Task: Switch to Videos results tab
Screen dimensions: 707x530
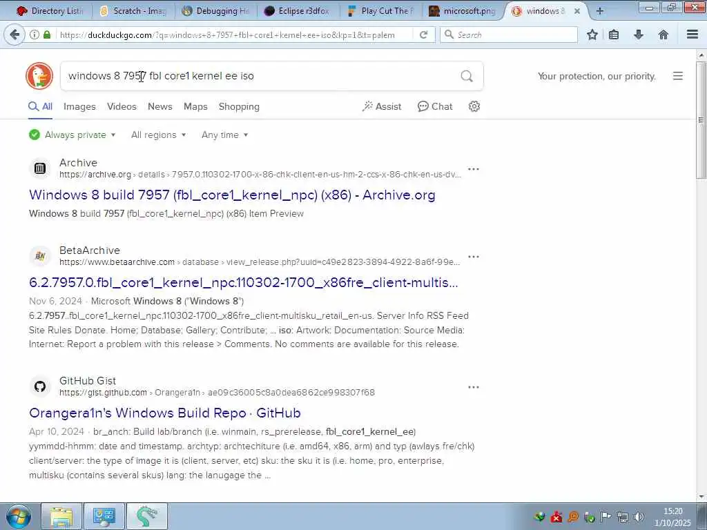Action: coord(122,106)
